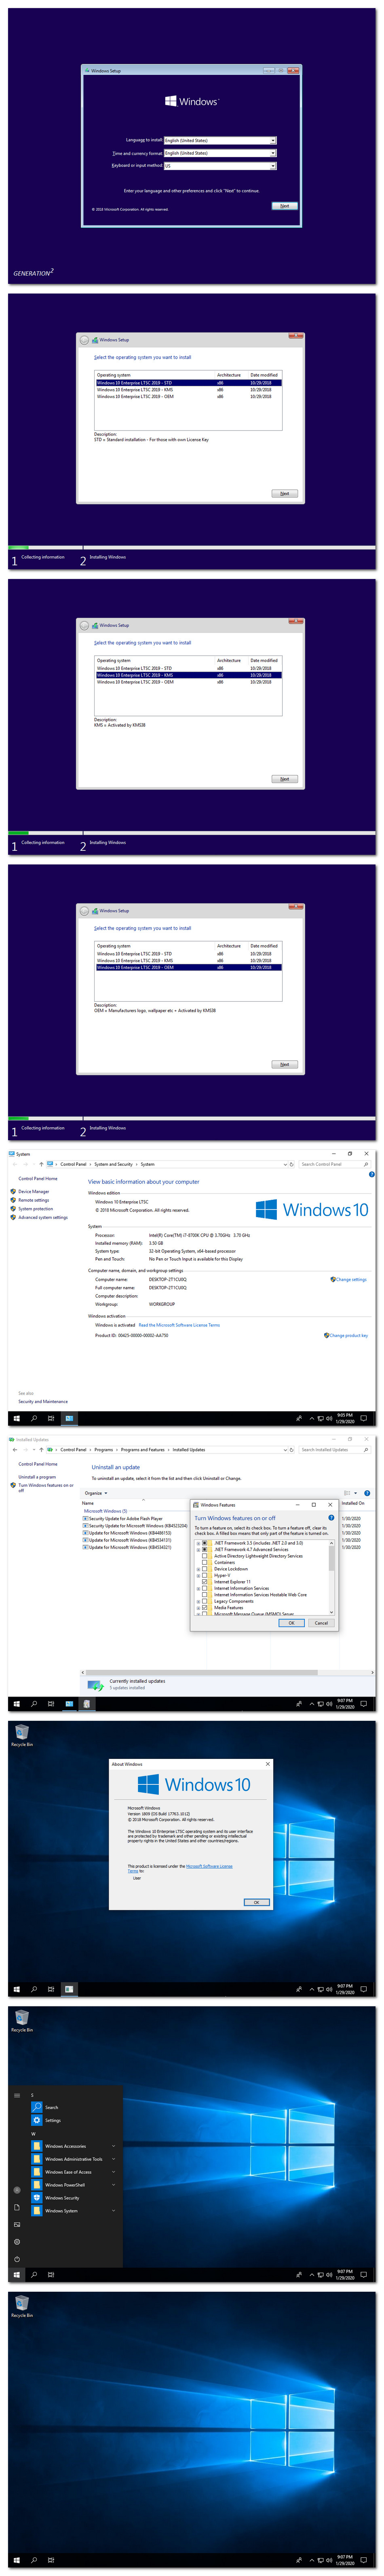Viewport: 384px width, 2576px height.
Task: Click the highlighted LTSC 2019 - KMS row
Action: [188, 675]
